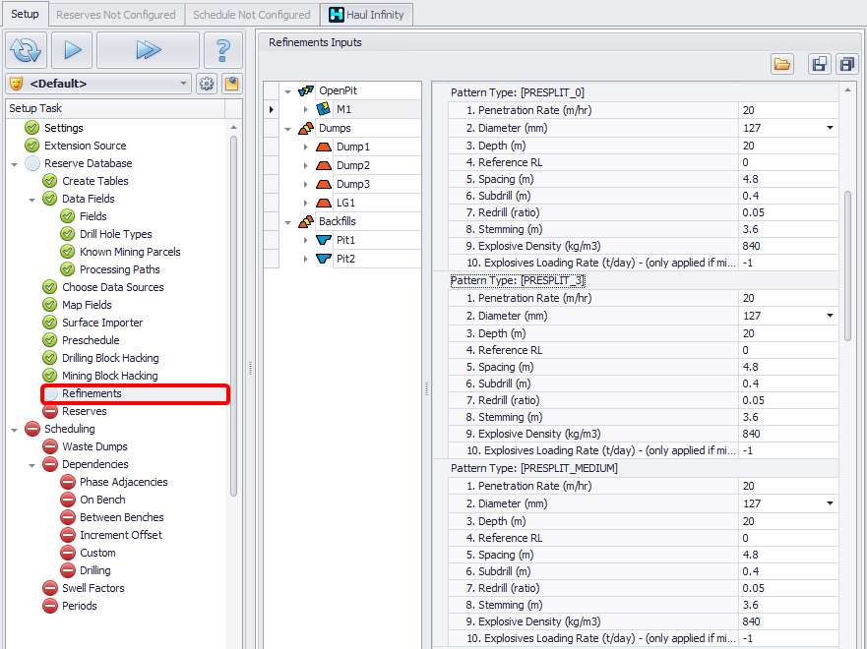Viewport: 867px width, 649px height.
Task: Click the open folder icon in Refinements Inputs
Action: click(x=782, y=64)
